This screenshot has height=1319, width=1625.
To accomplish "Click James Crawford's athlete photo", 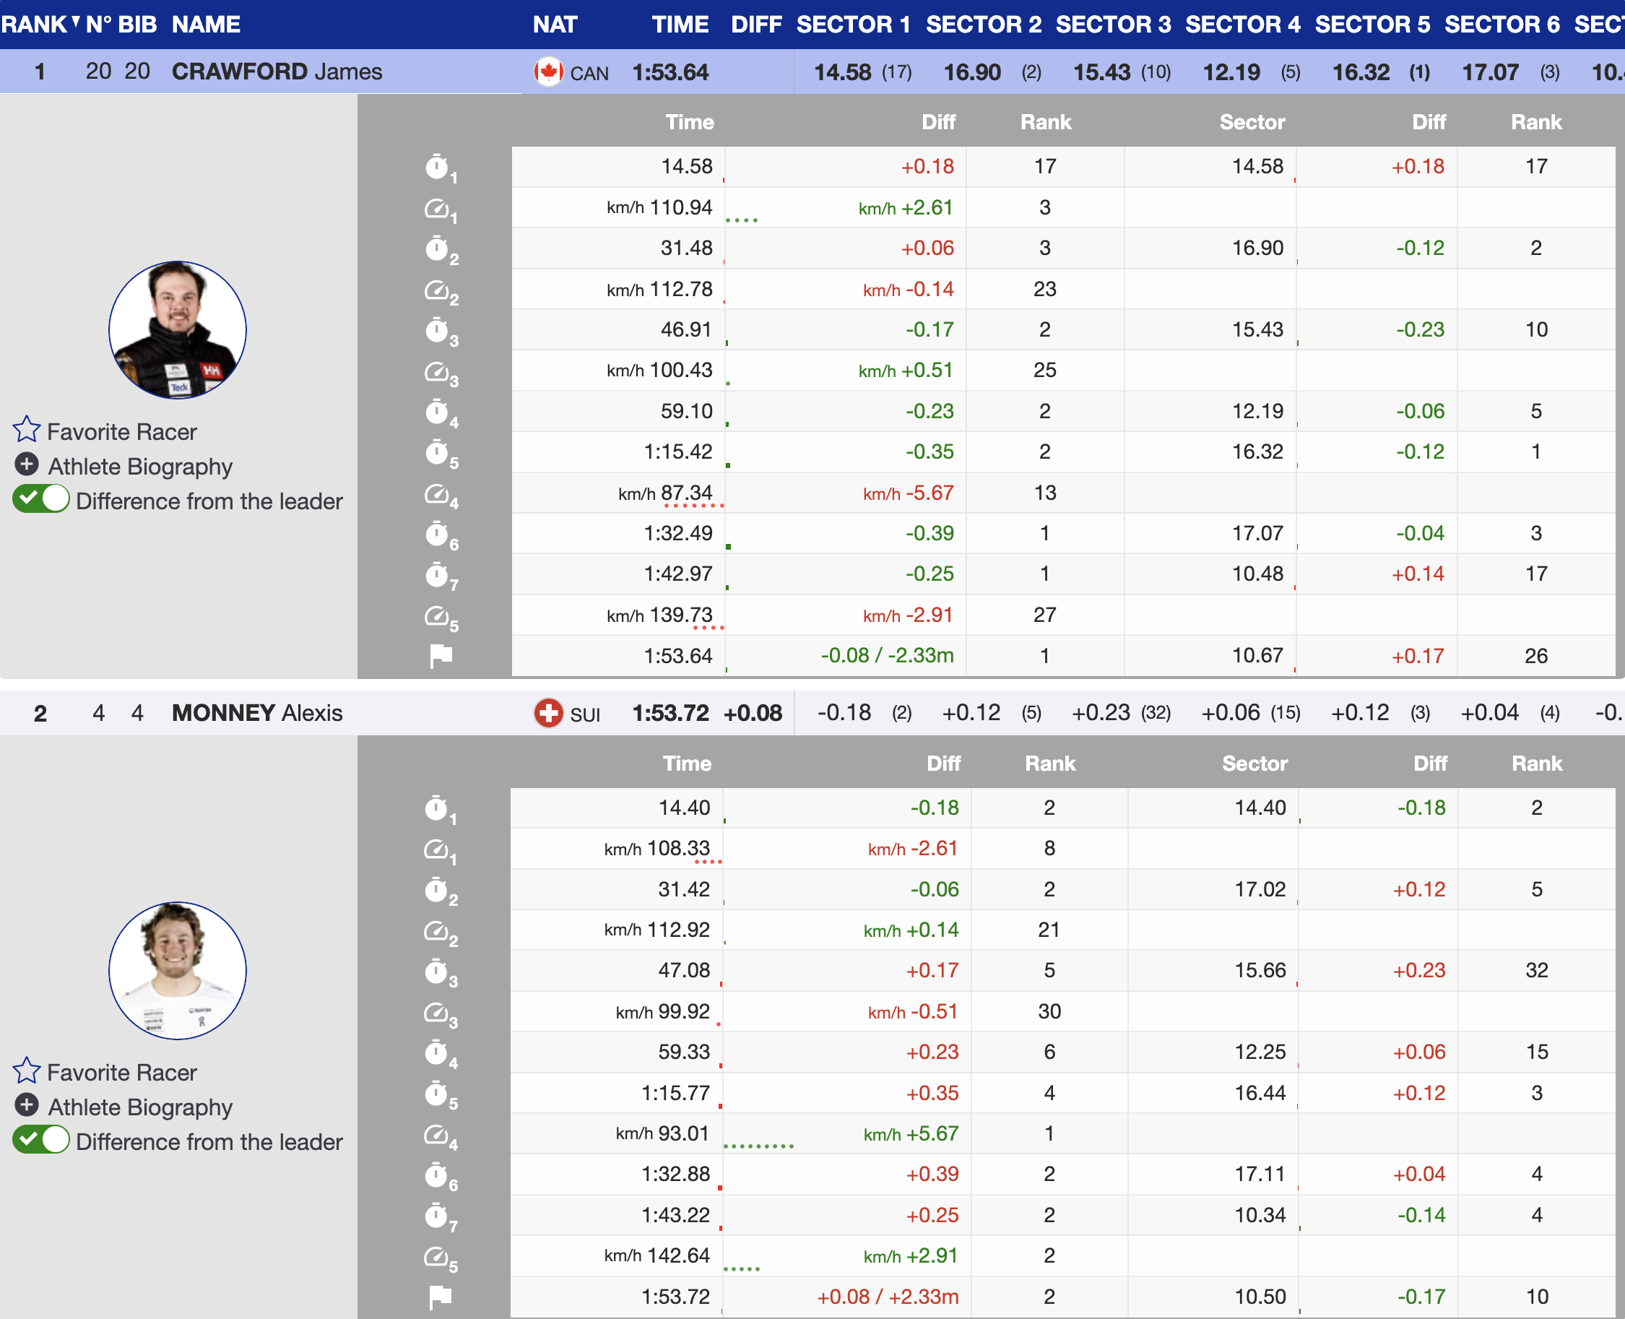I will [178, 329].
